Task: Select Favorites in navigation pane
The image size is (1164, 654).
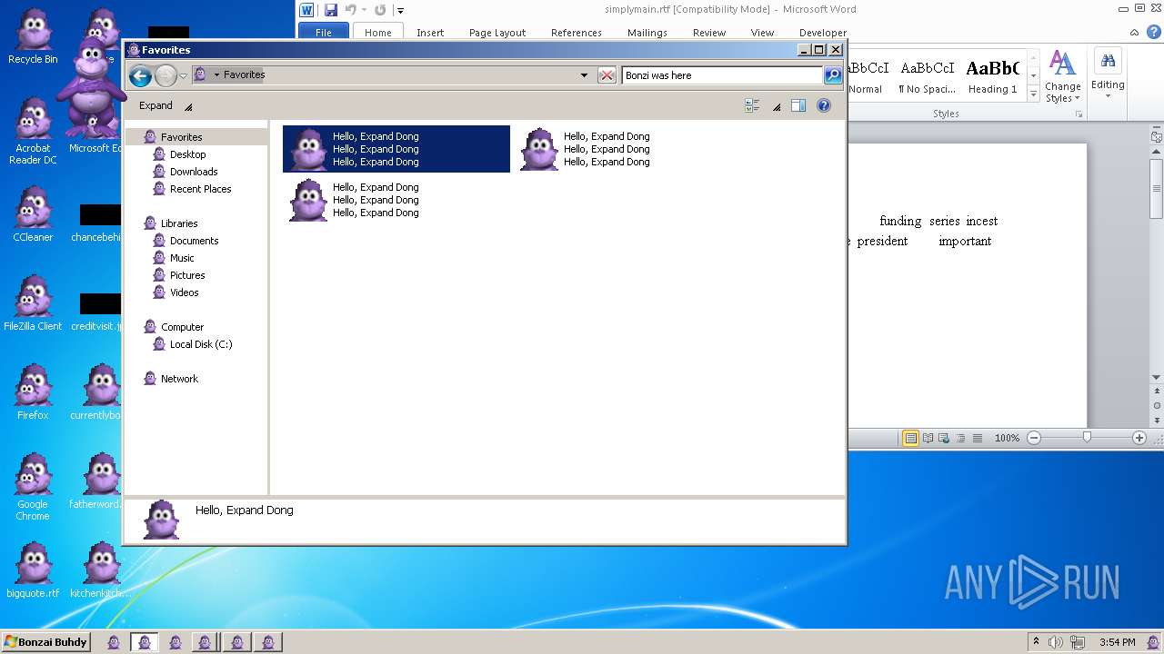Action: tap(181, 137)
